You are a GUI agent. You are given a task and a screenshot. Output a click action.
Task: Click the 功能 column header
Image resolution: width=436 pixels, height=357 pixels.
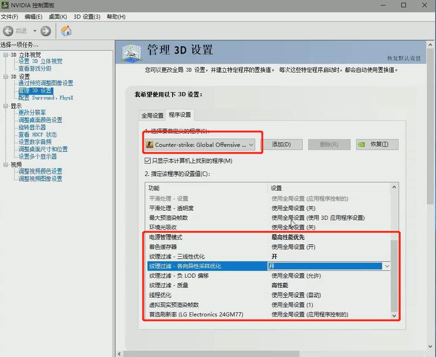(x=206, y=188)
